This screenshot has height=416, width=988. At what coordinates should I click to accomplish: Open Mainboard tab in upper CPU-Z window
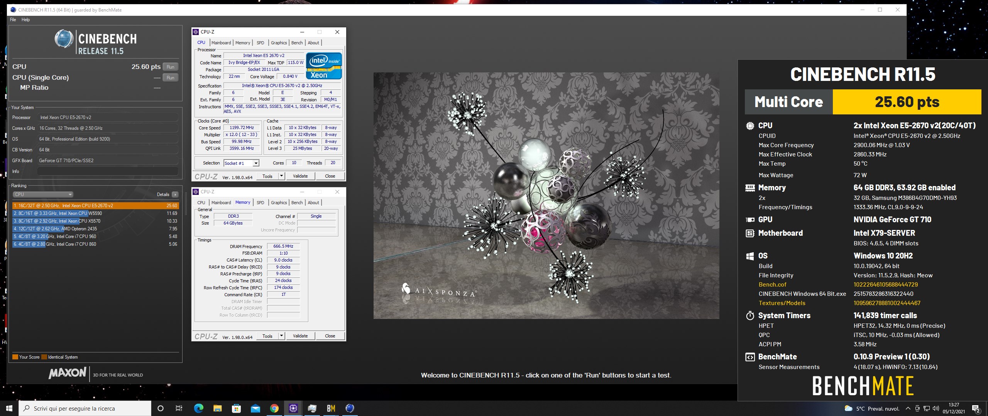tap(221, 43)
